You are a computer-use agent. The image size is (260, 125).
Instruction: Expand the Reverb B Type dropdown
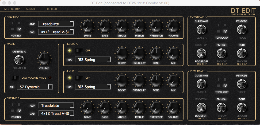click(x=93, y=87)
